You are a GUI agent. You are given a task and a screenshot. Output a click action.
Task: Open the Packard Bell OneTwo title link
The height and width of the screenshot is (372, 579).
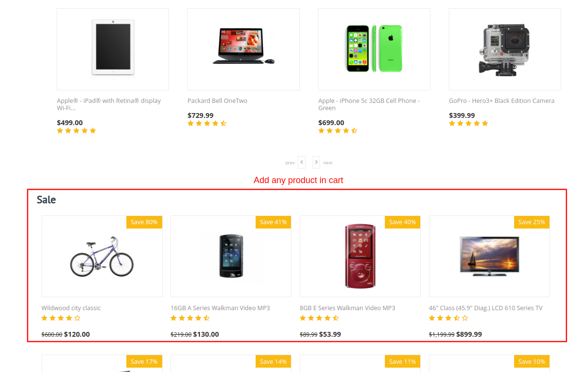point(217,101)
